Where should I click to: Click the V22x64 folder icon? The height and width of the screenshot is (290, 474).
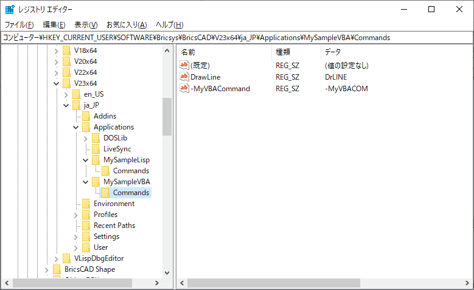coord(66,72)
